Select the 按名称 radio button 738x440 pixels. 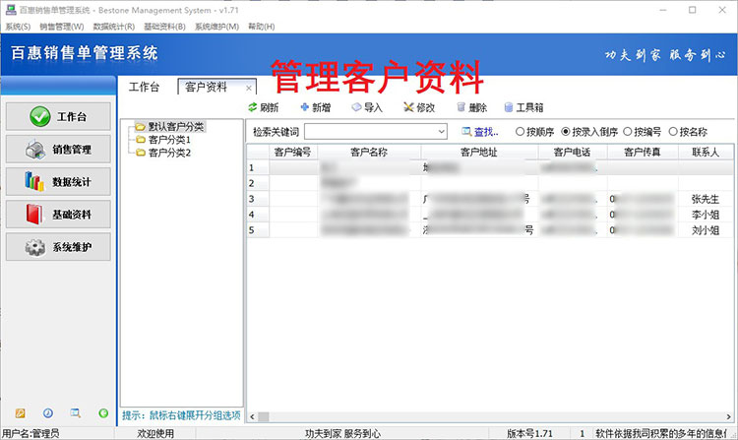coord(673,132)
